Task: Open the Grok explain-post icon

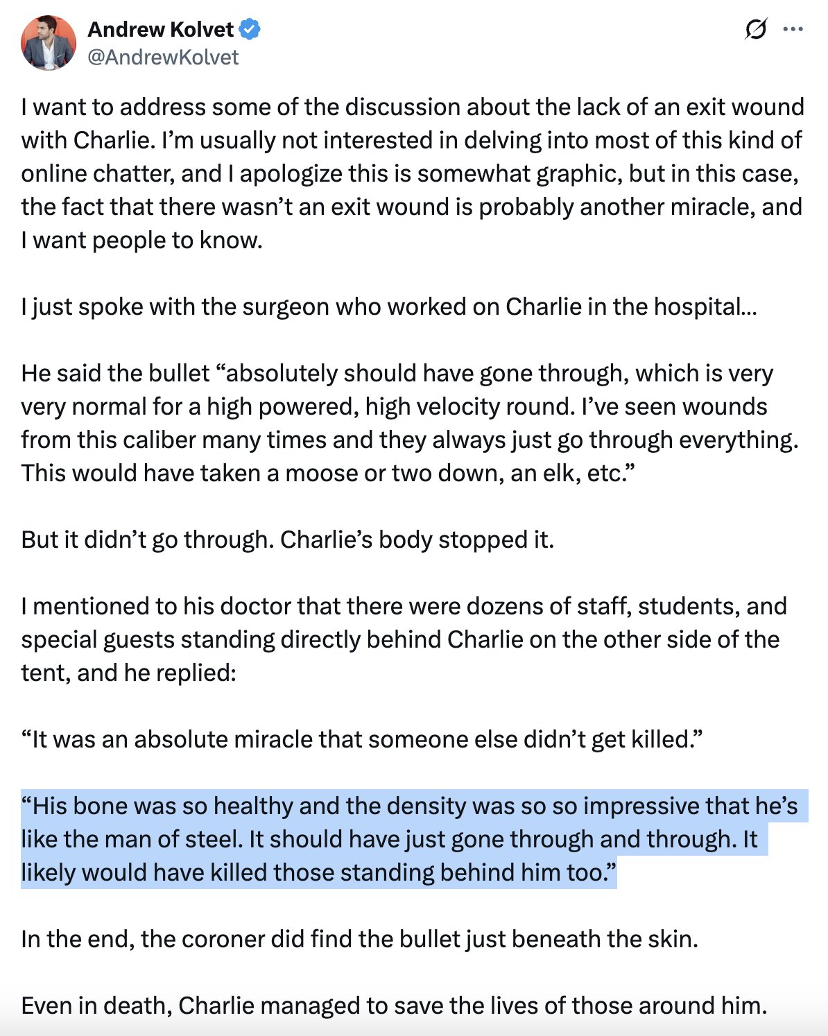Action: click(755, 29)
